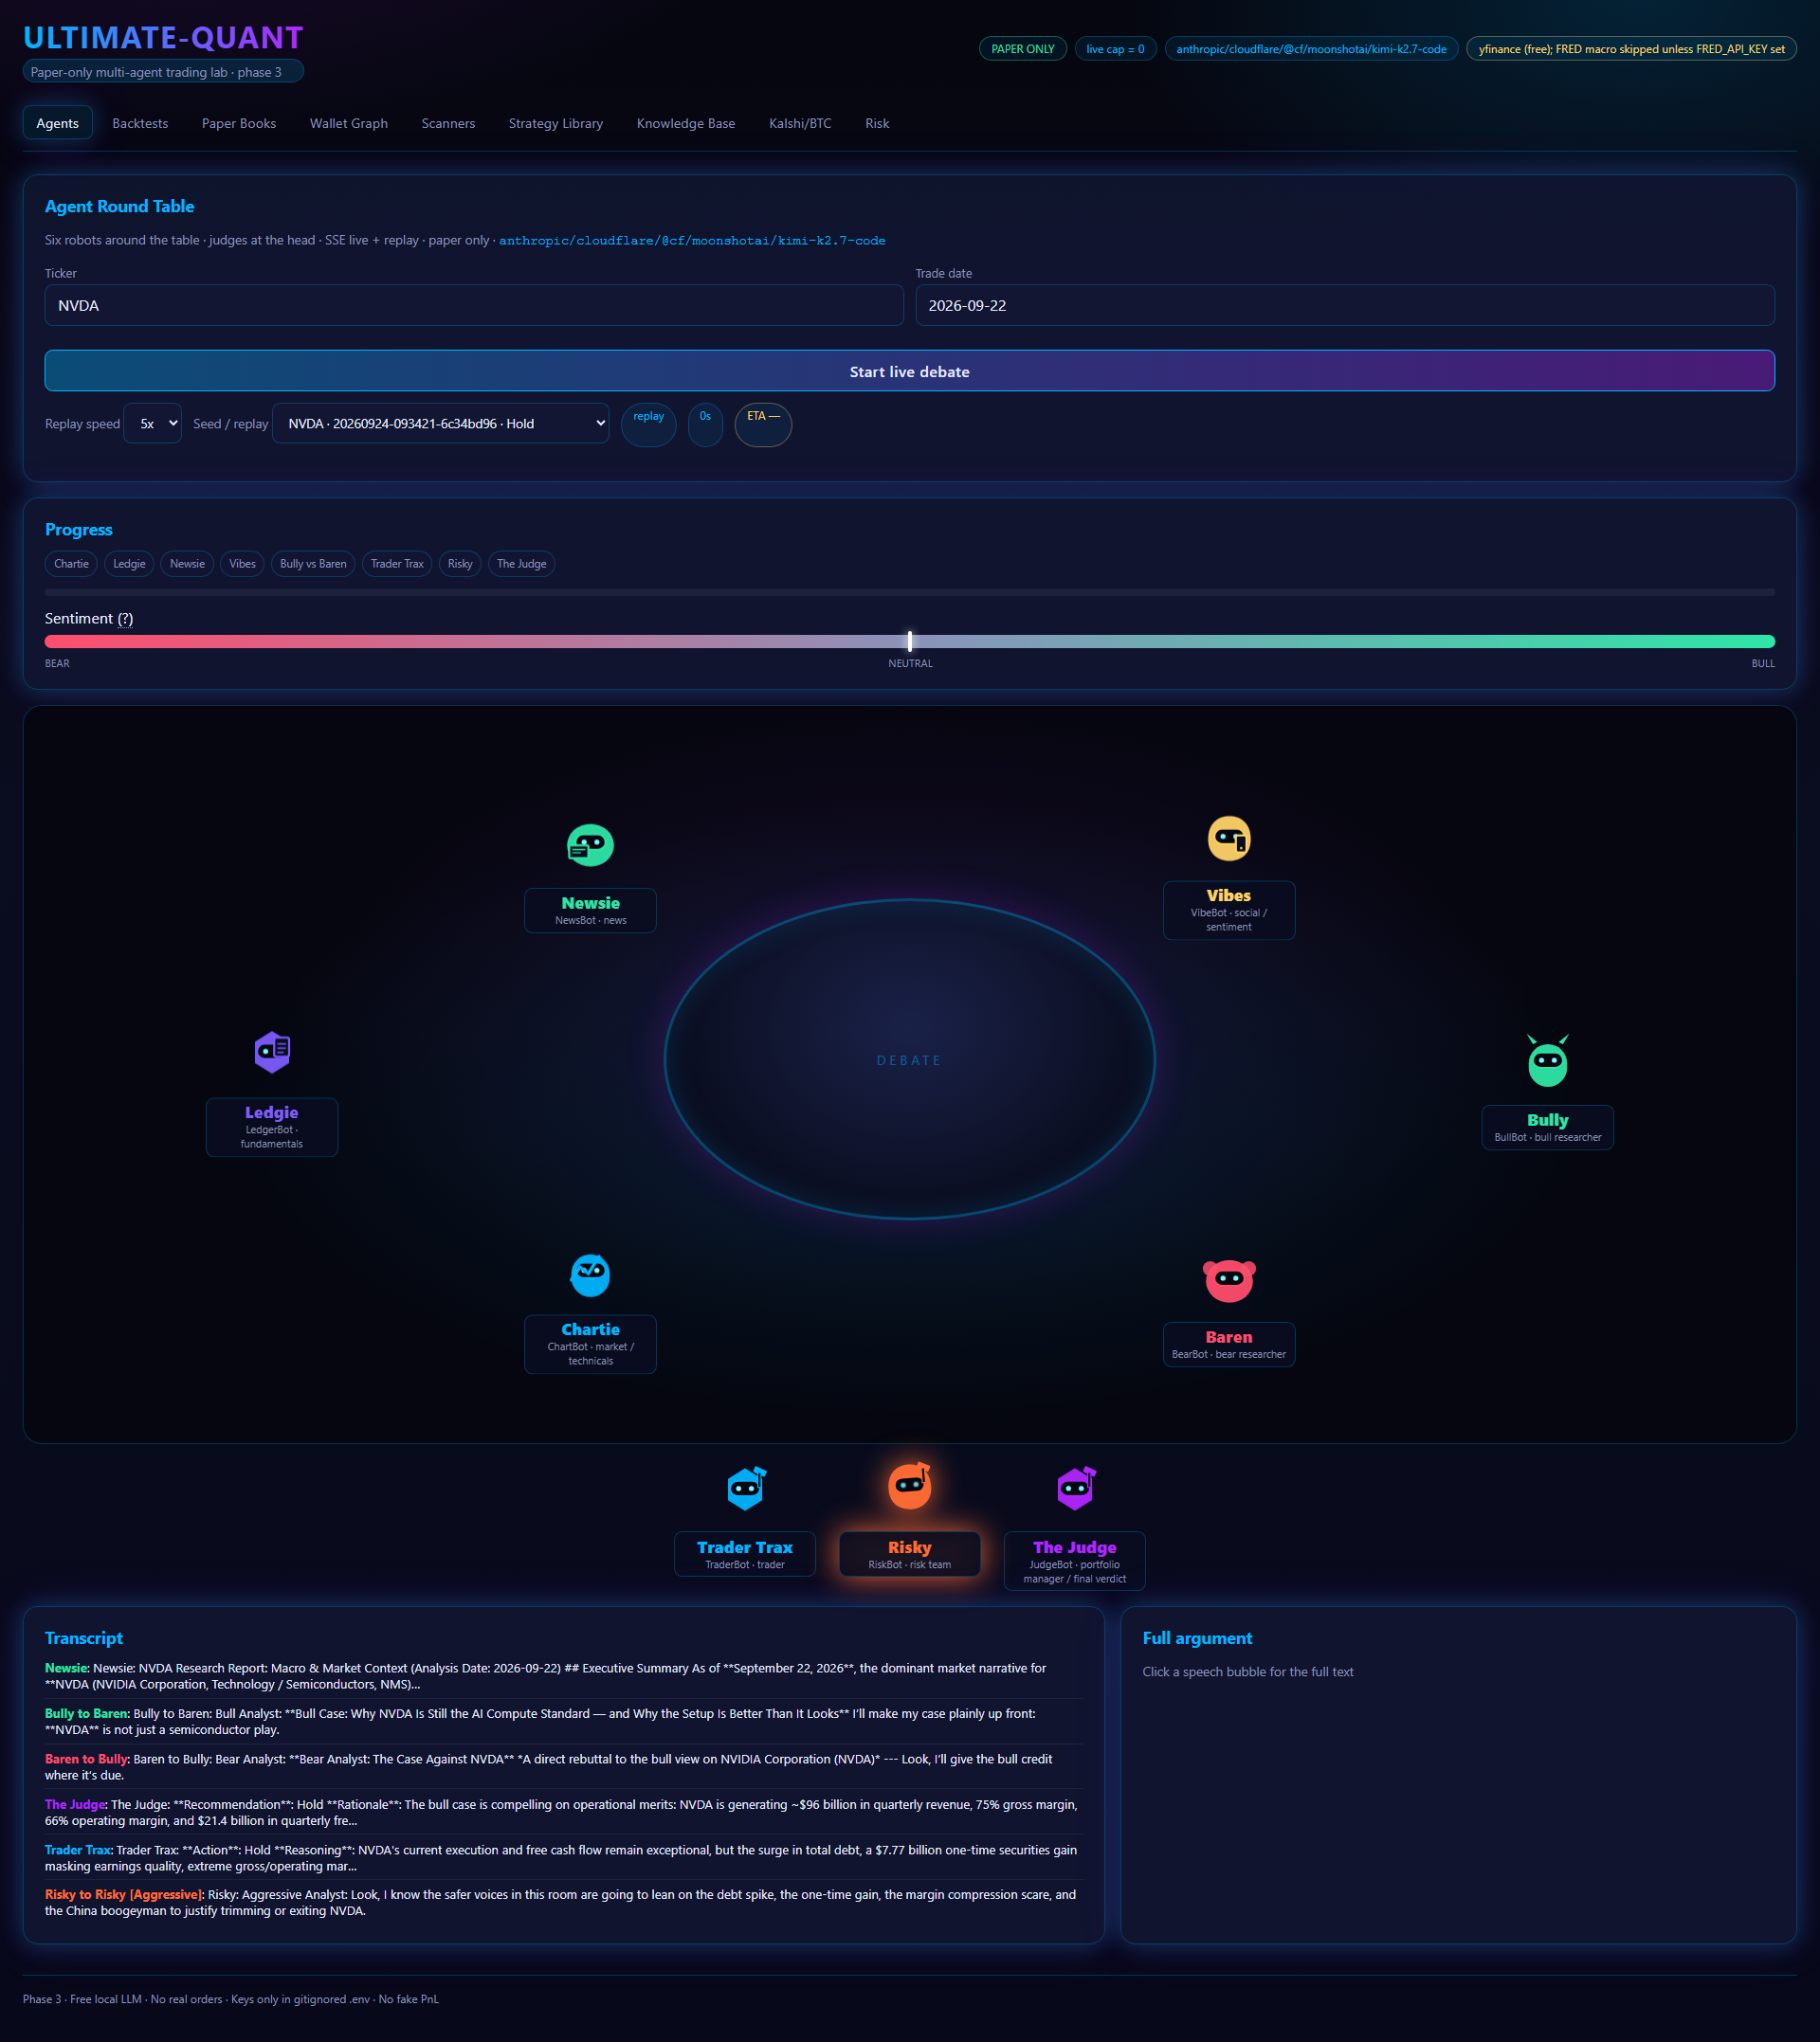Open the Scanners tab
1820x2042 pixels.
click(448, 123)
